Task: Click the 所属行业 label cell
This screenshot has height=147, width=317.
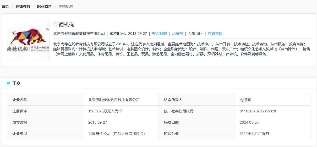Action: point(196,134)
